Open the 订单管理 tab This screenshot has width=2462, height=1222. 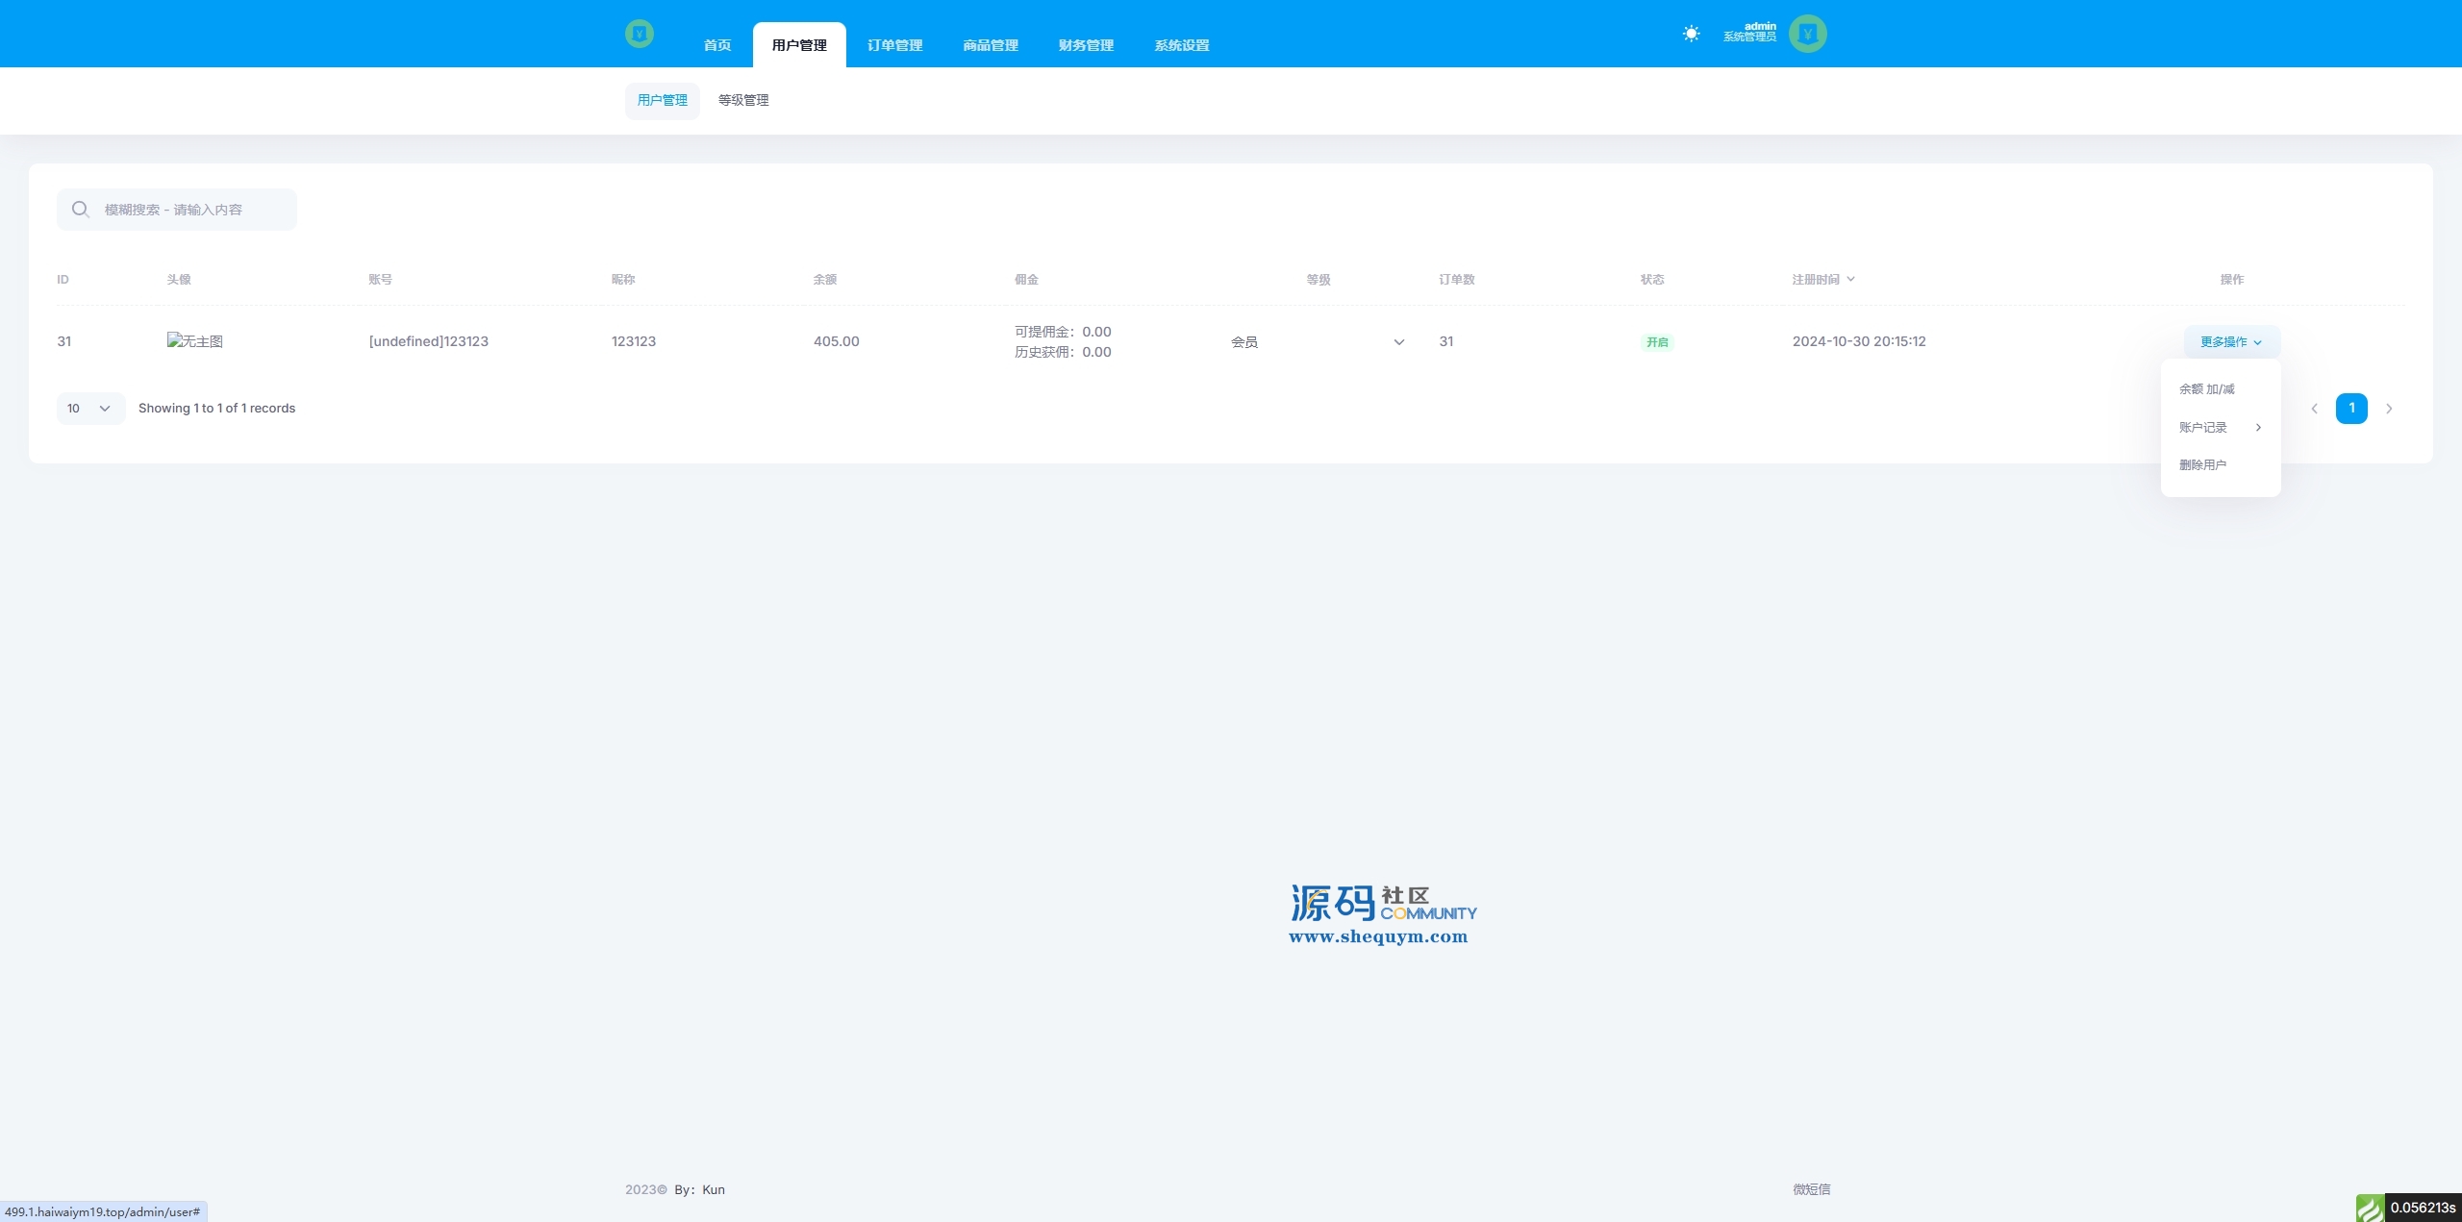pos(894,45)
